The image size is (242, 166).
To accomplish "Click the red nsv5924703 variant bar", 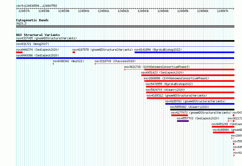I will pos(190,92).
